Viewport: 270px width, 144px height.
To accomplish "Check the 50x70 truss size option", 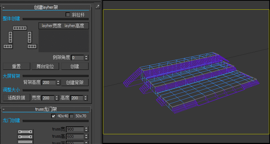I will tap(71, 116).
